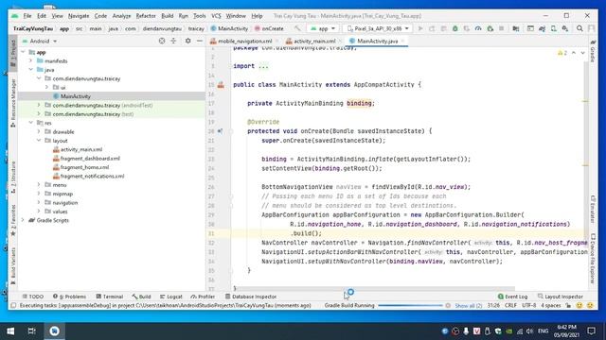Open the Pixel_3a_API_30_x86 device dropdown
This screenshot has height=340, width=606.
(378, 28)
